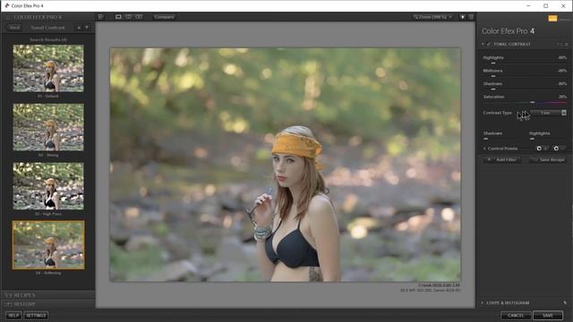Open Tonal Contrast filter options icon
The width and height of the screenshot is (573, 322).
point(559,44)
